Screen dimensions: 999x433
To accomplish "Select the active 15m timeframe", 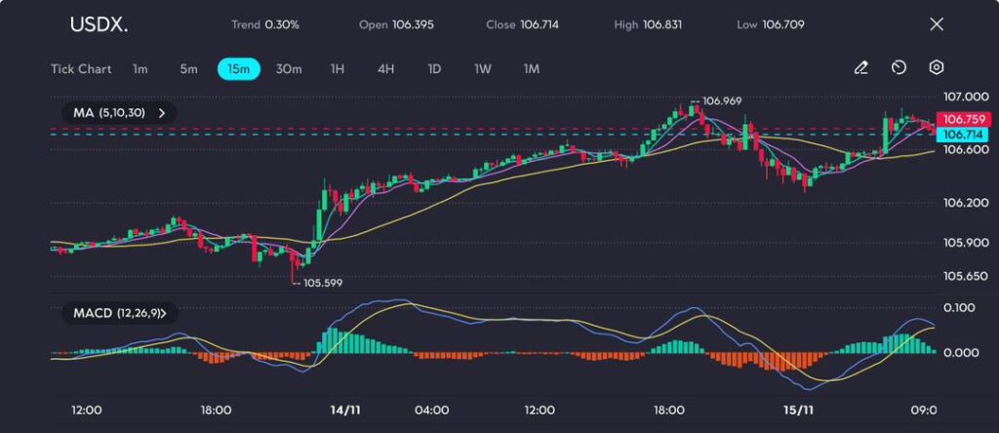I will coord(238,69).
